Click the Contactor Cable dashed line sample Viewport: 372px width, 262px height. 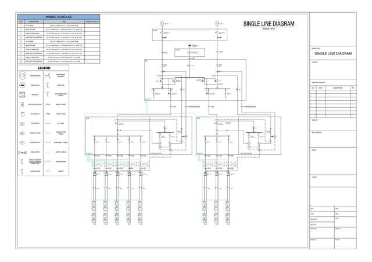pos(48,133)
